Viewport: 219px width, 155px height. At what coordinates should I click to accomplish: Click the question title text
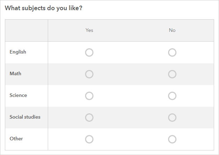(44, 8)
